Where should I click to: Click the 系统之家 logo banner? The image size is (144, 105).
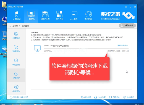coord(118,16)
